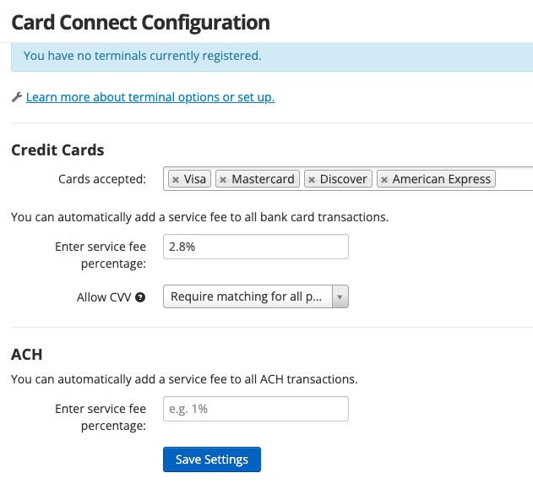Click the Card Connect Configuration heading
Image resolution: width=533 pixels, height=489 pixels.
[x=141, y=23]
